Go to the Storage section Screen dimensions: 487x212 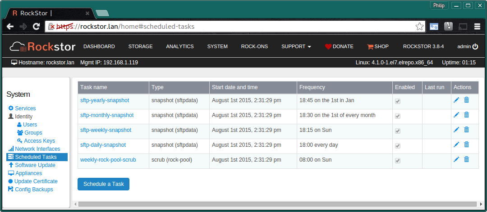(x=140, y=46)
